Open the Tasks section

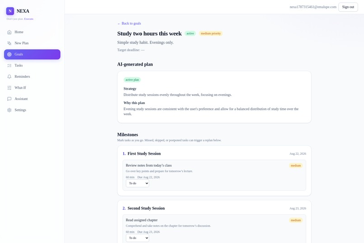(32, 66)
